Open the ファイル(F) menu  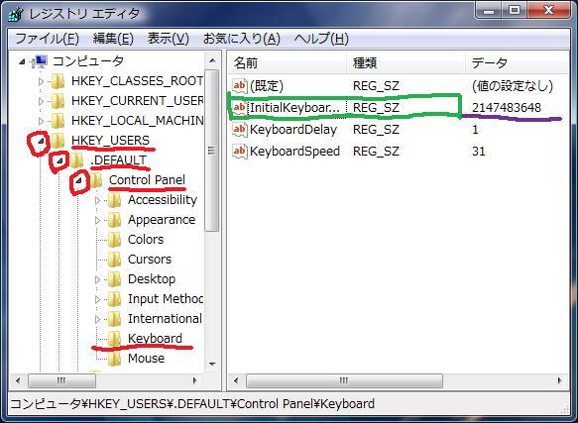[x=48, y=39]
